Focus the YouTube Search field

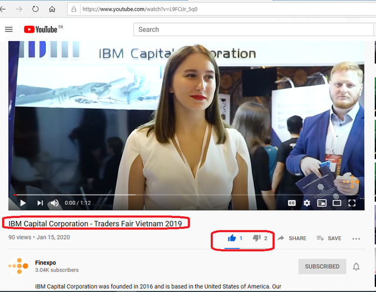[x=253, y=29]
